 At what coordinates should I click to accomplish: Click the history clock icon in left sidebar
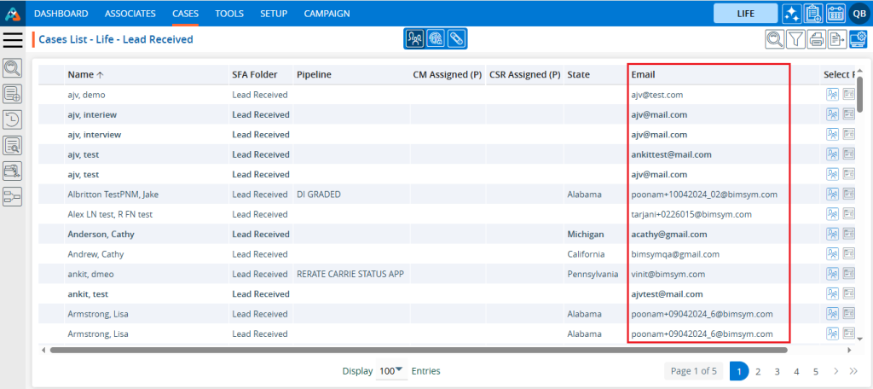(13, 119)
